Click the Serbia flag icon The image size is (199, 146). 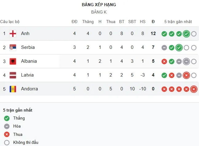point(13,47)
